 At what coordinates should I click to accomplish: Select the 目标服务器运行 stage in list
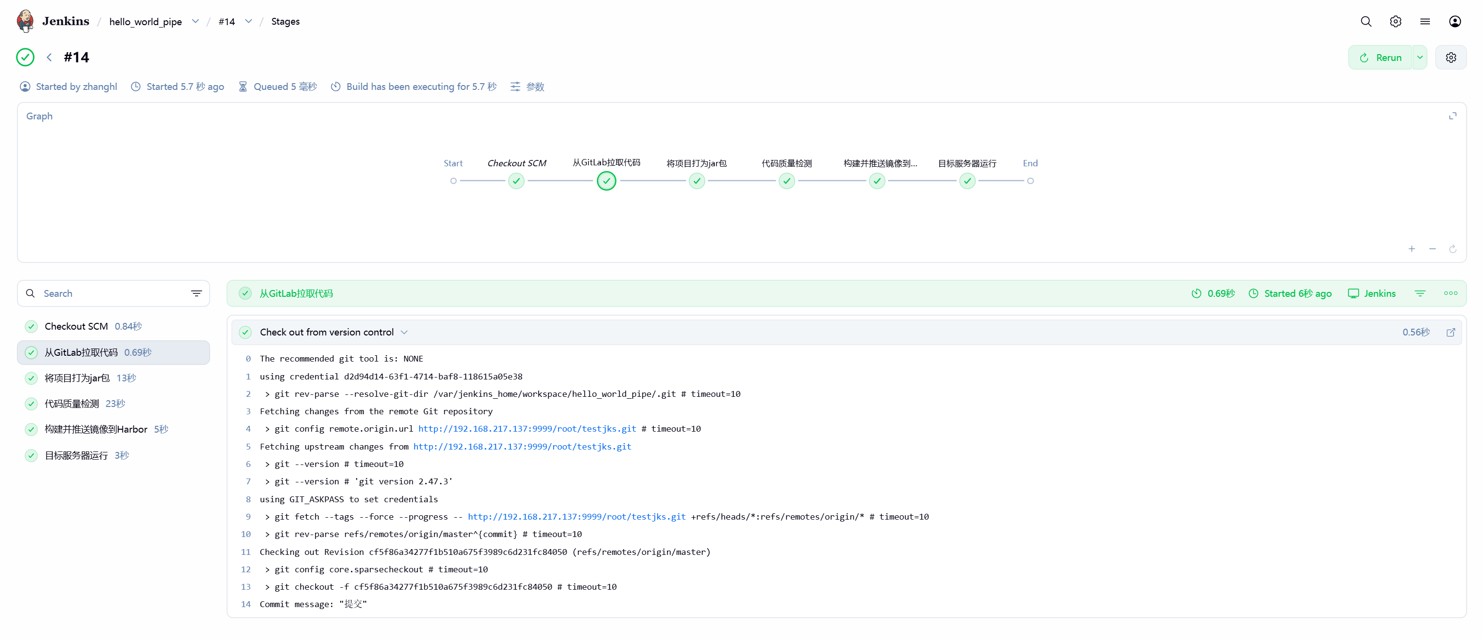114,455
